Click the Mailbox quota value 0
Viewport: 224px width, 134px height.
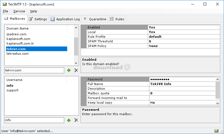(182, 93)
